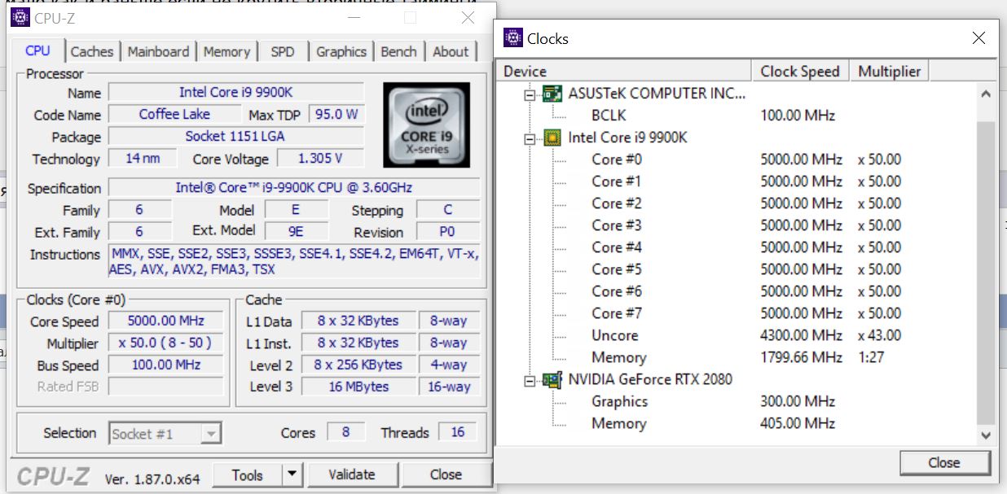Open the Memory tab
The height and width of the screenshot is (494, 1007).
[226, 51]
